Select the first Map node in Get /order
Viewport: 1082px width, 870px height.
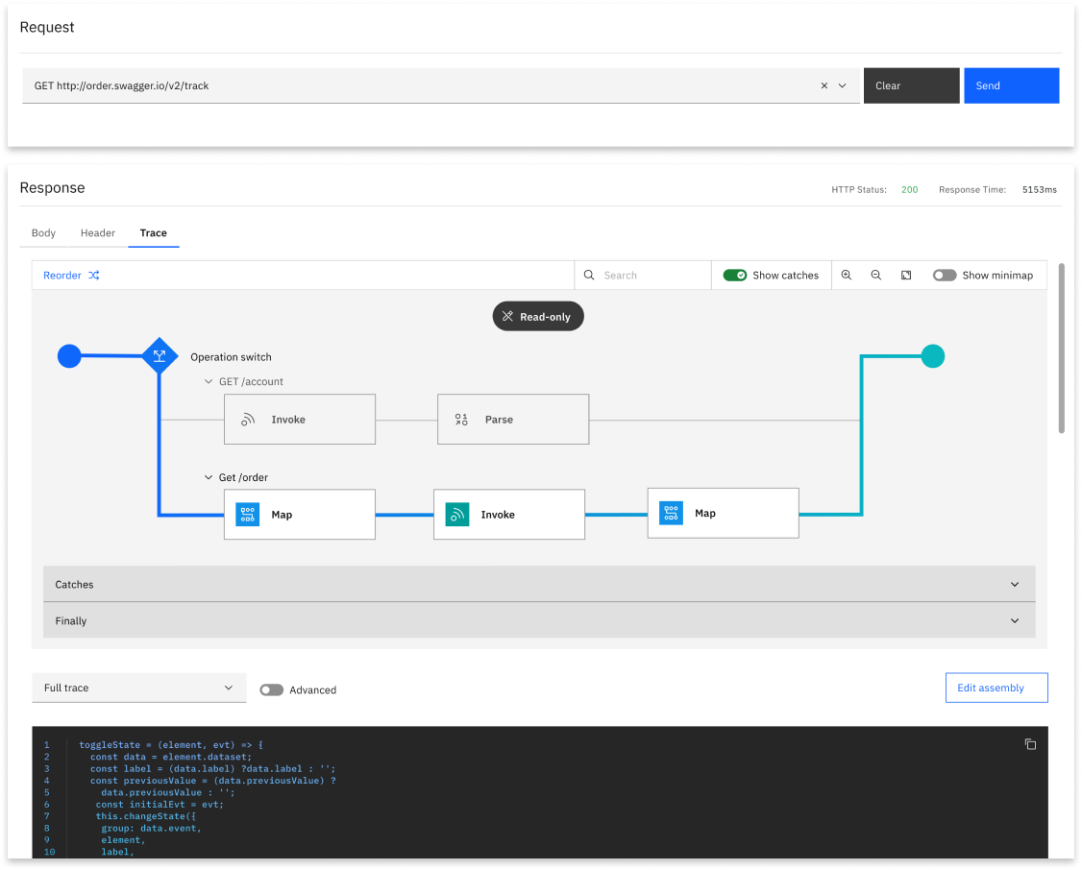[x=300, y=515]
